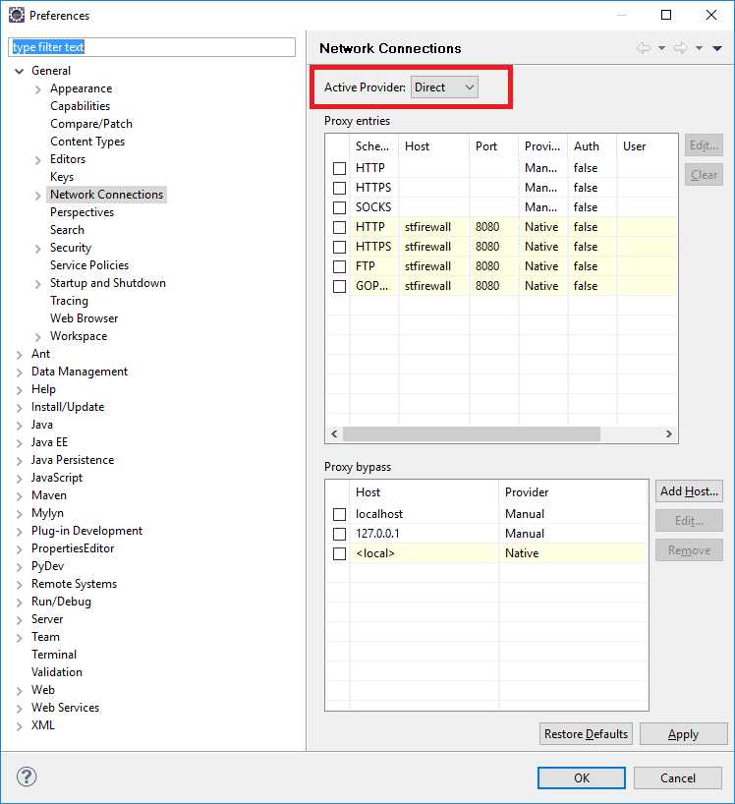Toggle the Manual HTTPS proxy entry checkbox
The height and width of the screenshot is (804, 735).
[339, 188]
